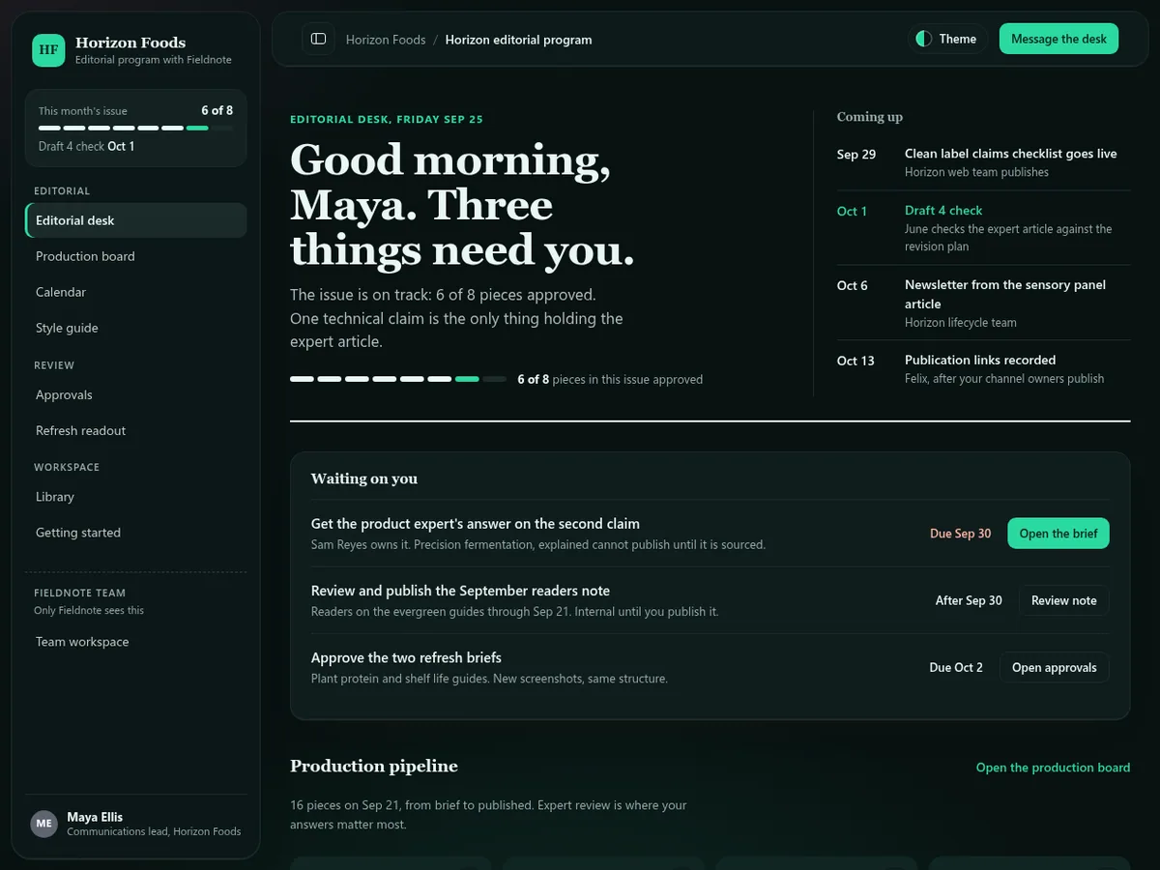Click the Maya Ellis user name
Image resolution: width=1160 pixels, height=870 pixels.
[x=95, y=817]
